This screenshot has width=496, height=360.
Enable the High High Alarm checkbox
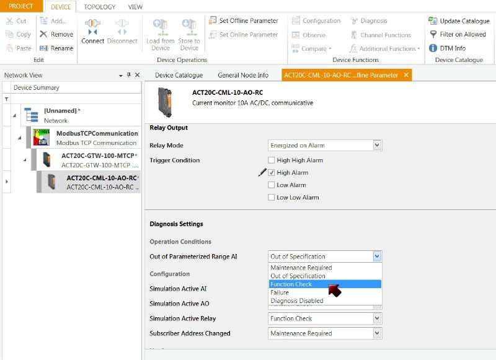(271, 160)
